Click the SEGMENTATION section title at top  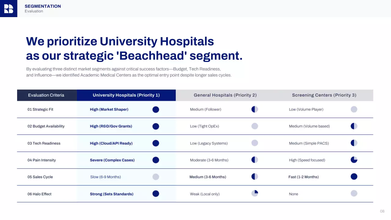click(43, 6)
